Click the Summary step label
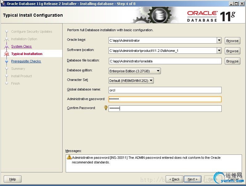This screenshot has width=246, height=186. coord(18,69)
